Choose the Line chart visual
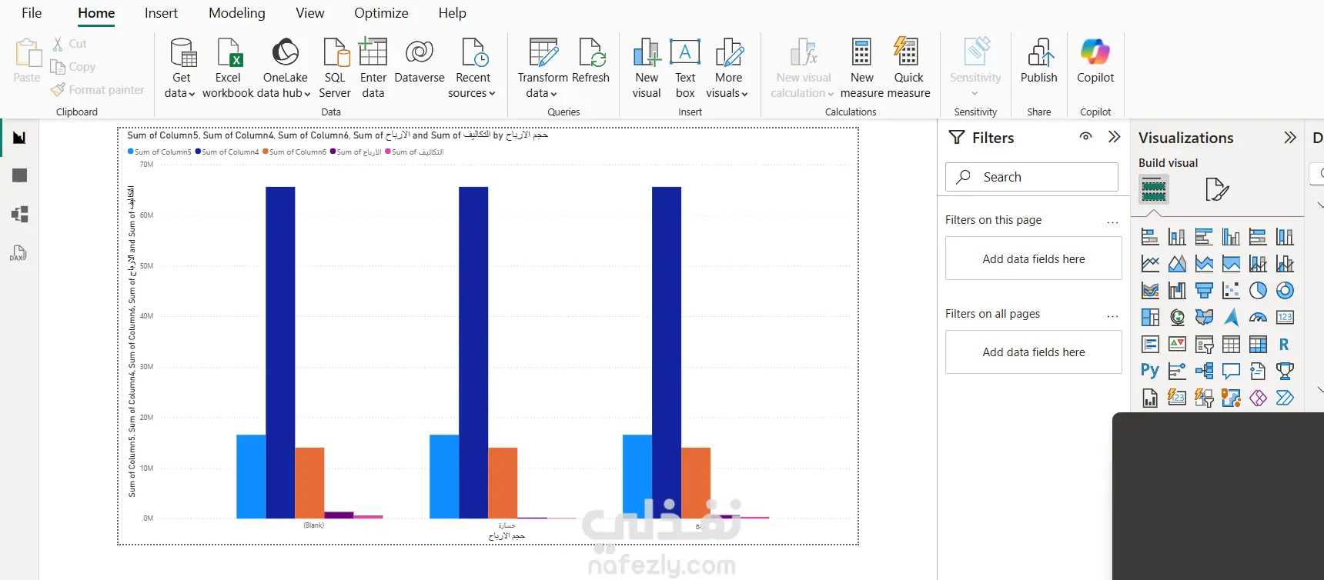This screenshot has width=1324, height=580. coord(1150,264)
